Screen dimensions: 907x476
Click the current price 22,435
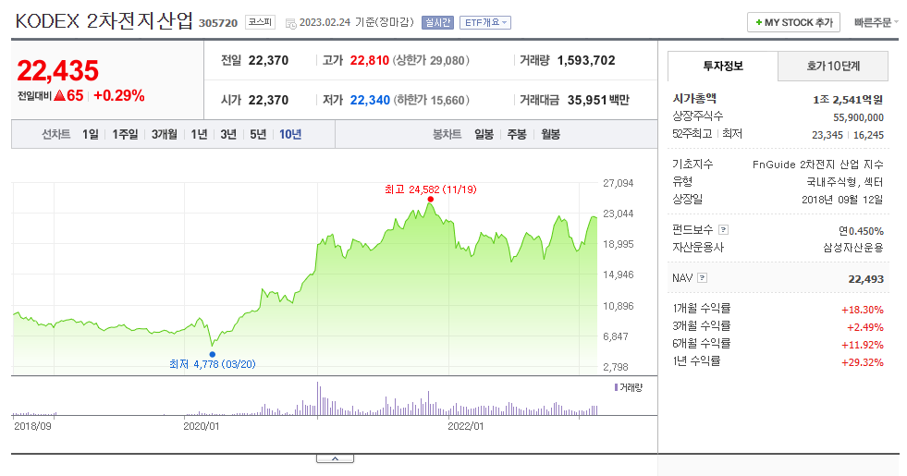click(58, 70)
